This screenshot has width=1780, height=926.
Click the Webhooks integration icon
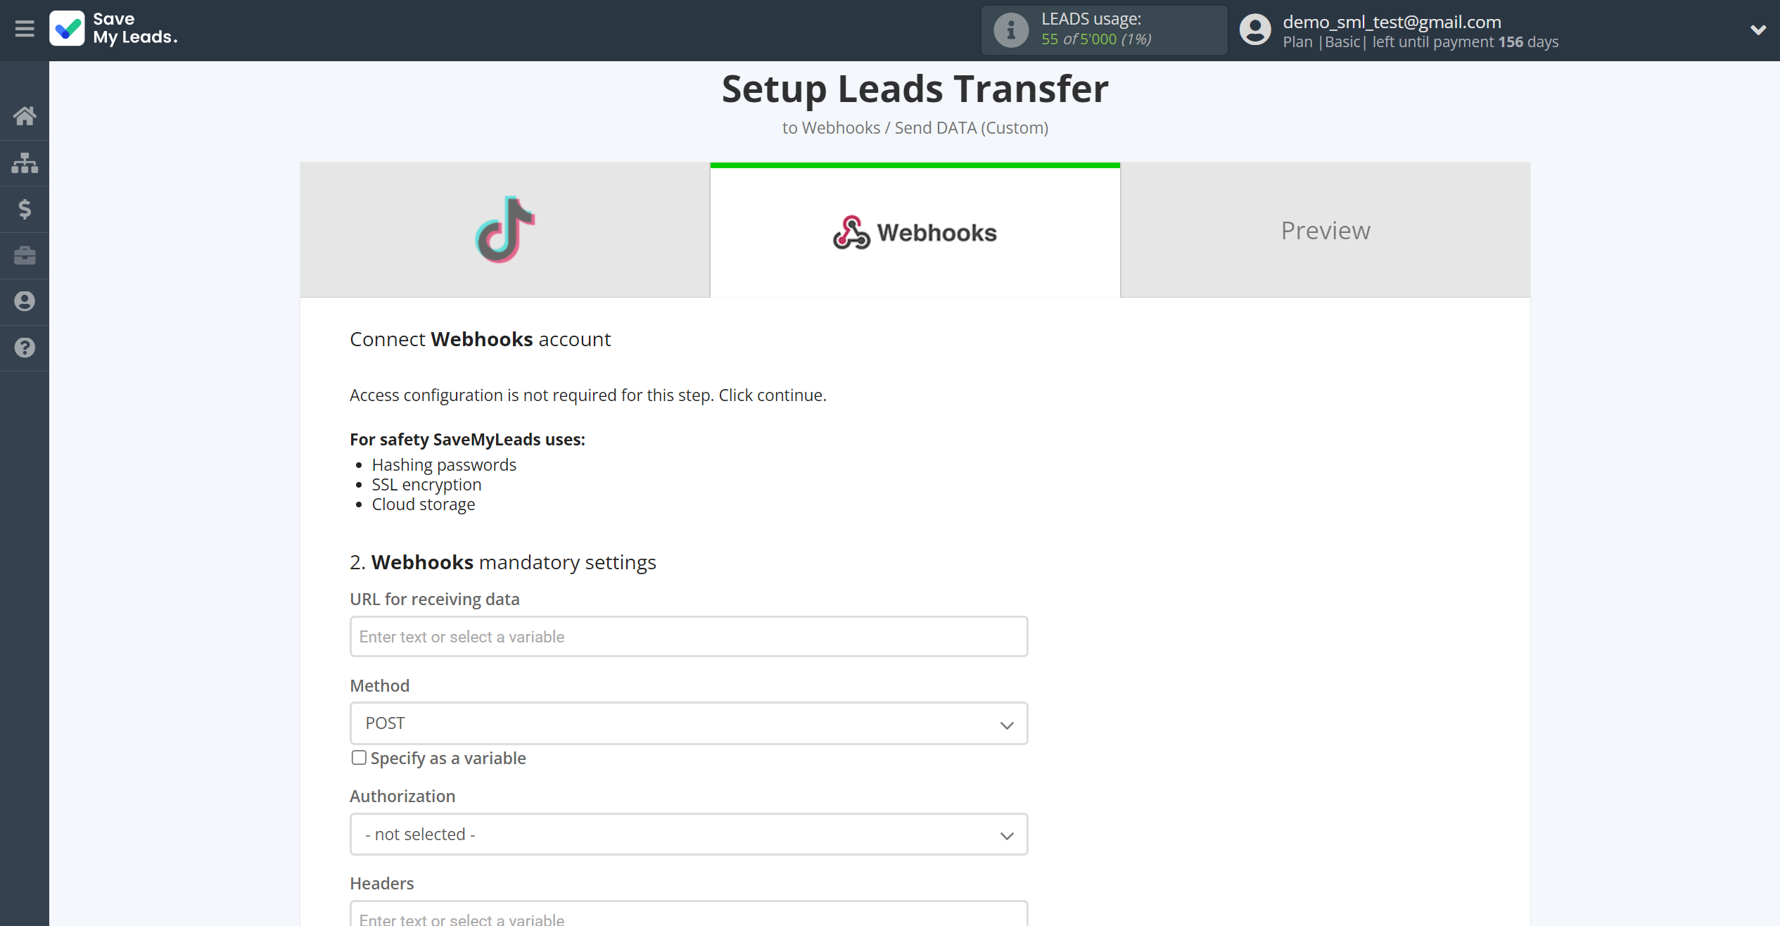(x=848, y=231)
